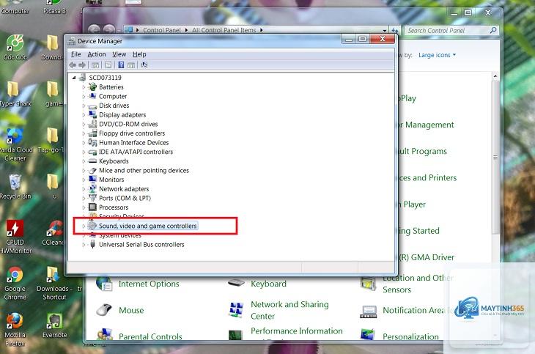Select the Universal Serial Bus controllers icon

[x=92, y=244]
